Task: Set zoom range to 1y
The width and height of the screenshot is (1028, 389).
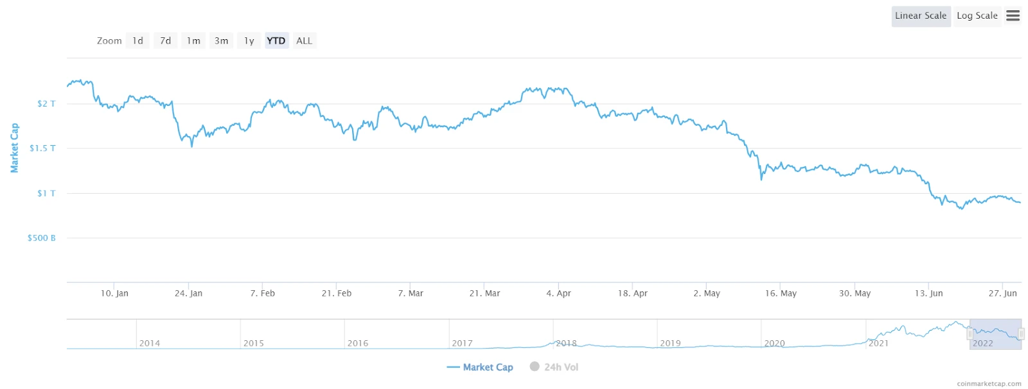Action: tap(249, 40)
